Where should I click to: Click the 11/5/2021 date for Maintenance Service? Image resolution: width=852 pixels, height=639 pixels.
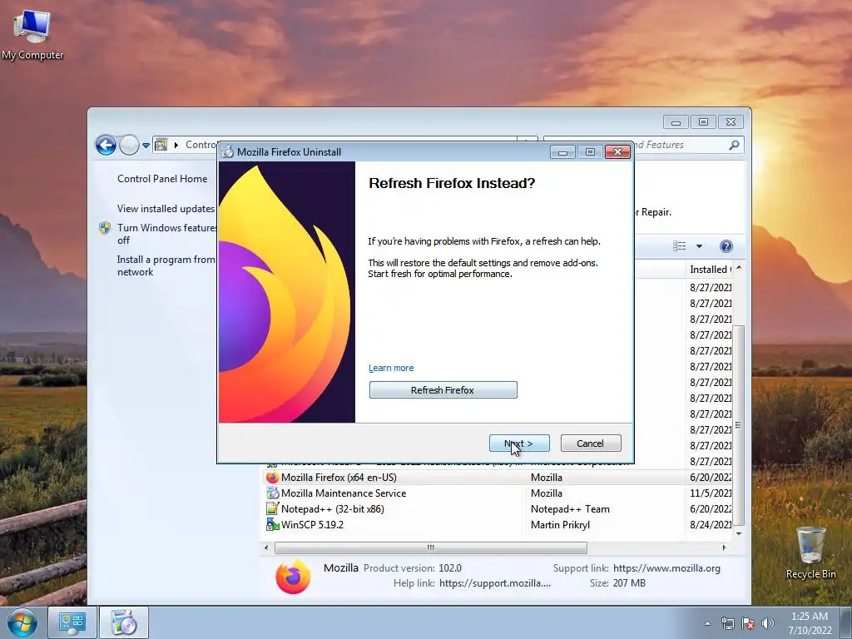[711, 493]
